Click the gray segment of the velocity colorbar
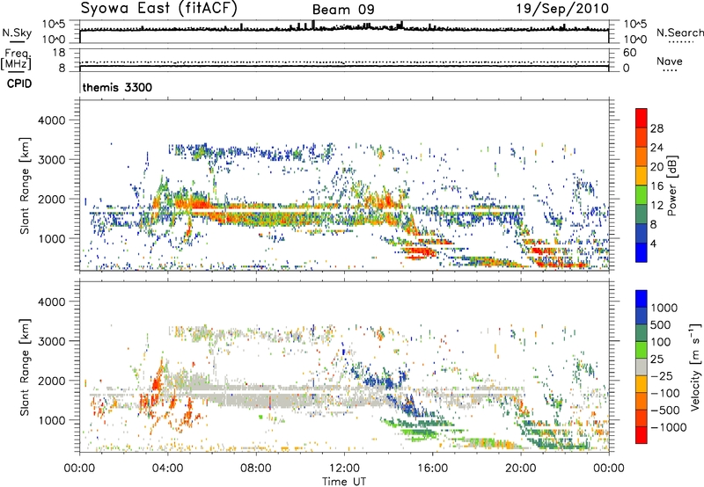Screen dimensions: 704x487 [x=642, y=367]
